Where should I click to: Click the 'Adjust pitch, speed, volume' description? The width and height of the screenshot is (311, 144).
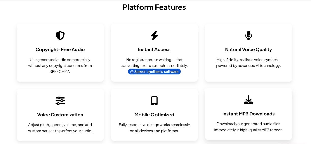pyautogui.click(x=60, y=128)
